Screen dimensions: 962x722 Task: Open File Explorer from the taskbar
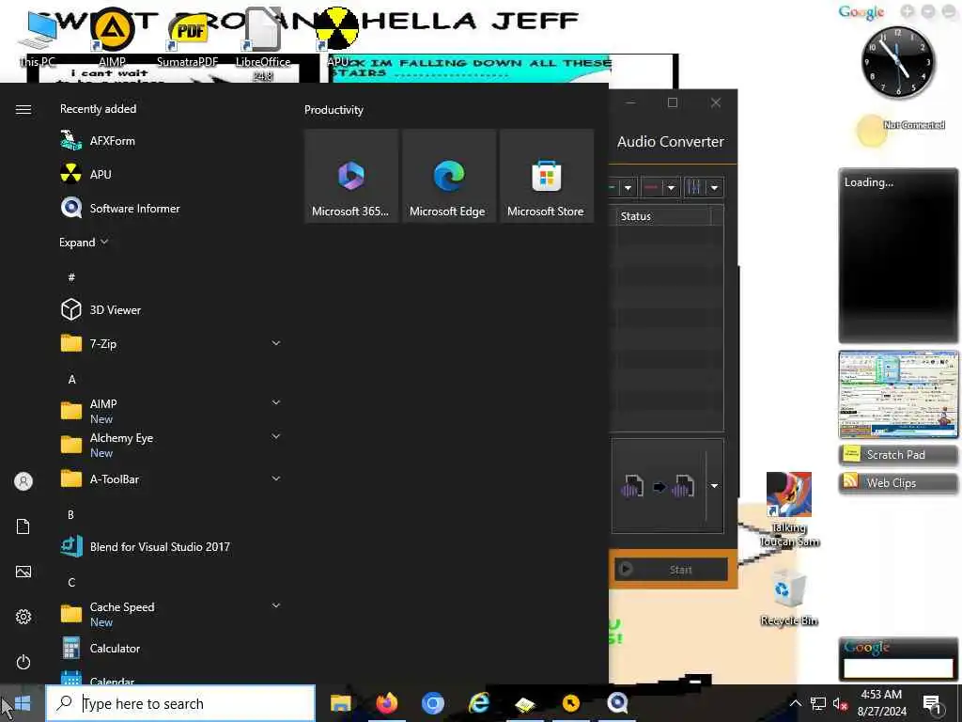click(340, 703)
